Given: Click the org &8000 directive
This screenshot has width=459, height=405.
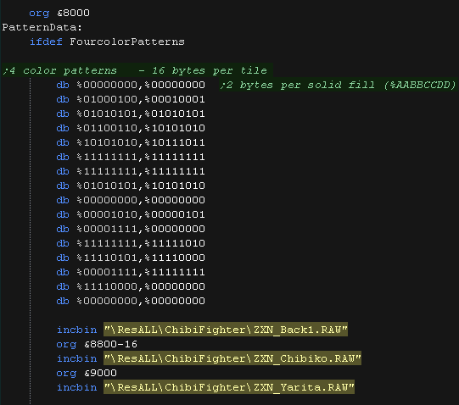Looking at the screenshot, I should click(x=59, y=14).
